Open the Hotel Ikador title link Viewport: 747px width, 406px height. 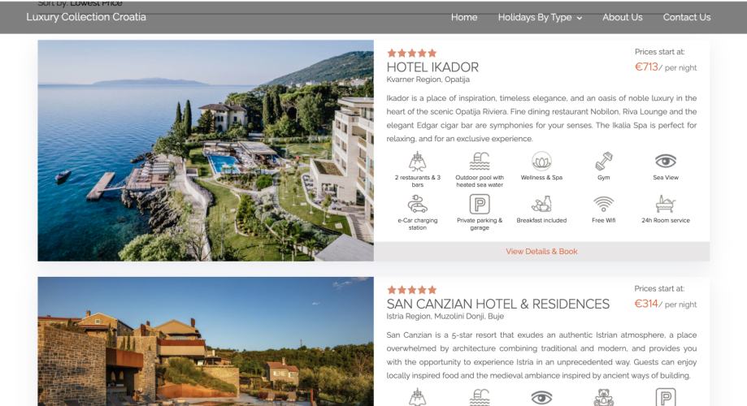(432, 67)
